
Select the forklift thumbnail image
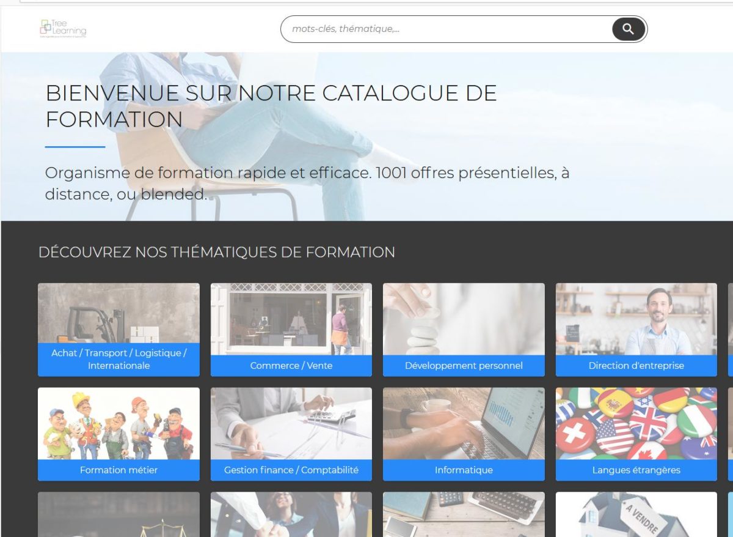tap(119, 313)
